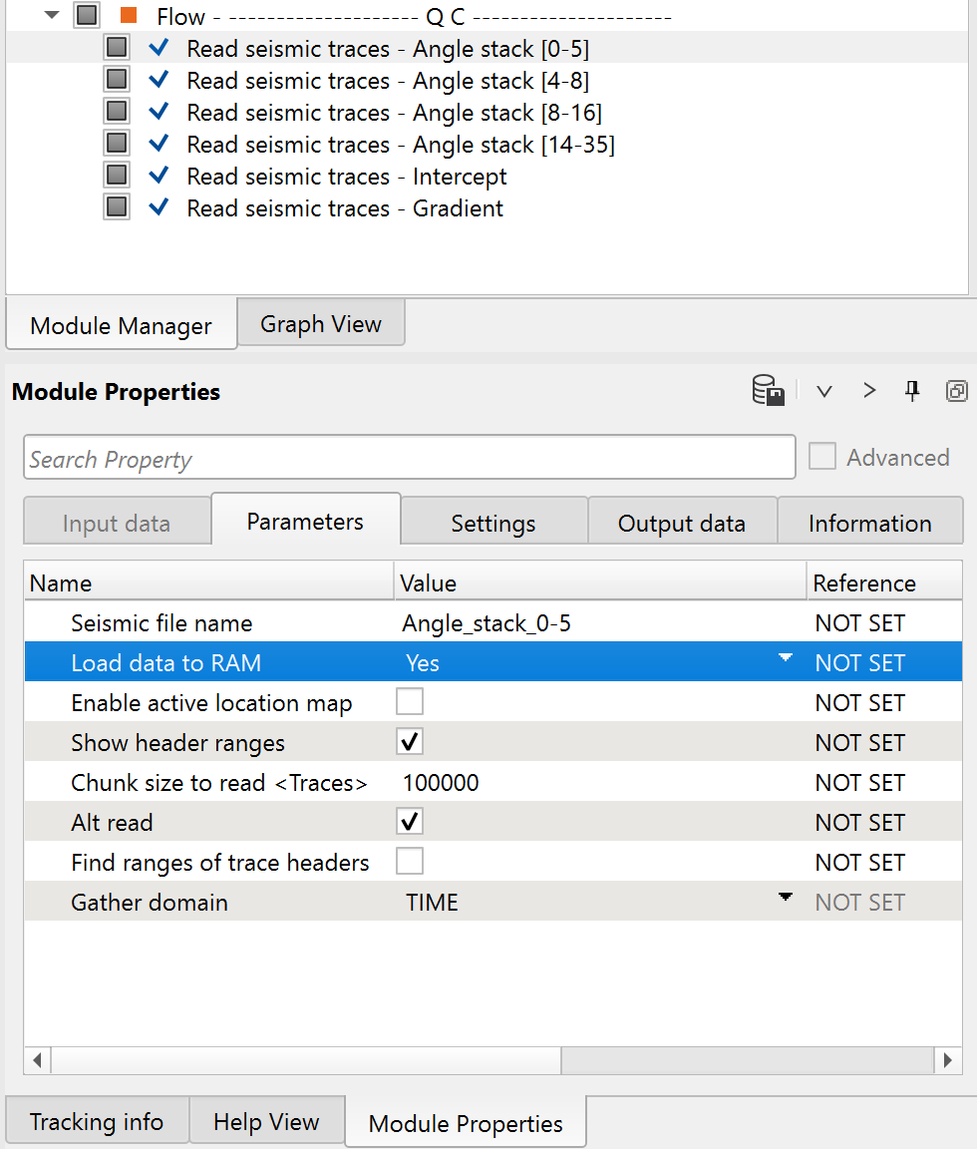The image size is (977, 1149).
Task: Click the right arrow icon in Module Properties header
Action: (x=869, y=391)
